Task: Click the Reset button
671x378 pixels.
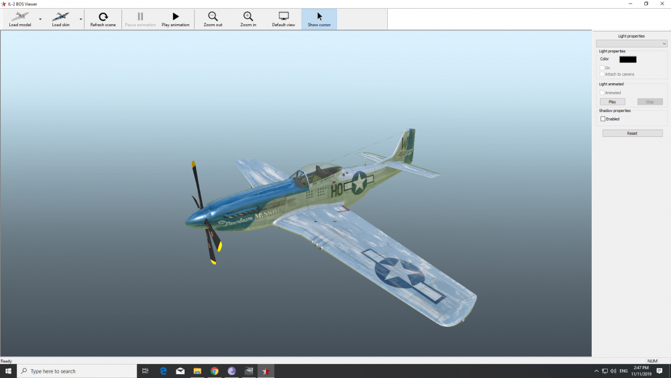Action: 632,134
